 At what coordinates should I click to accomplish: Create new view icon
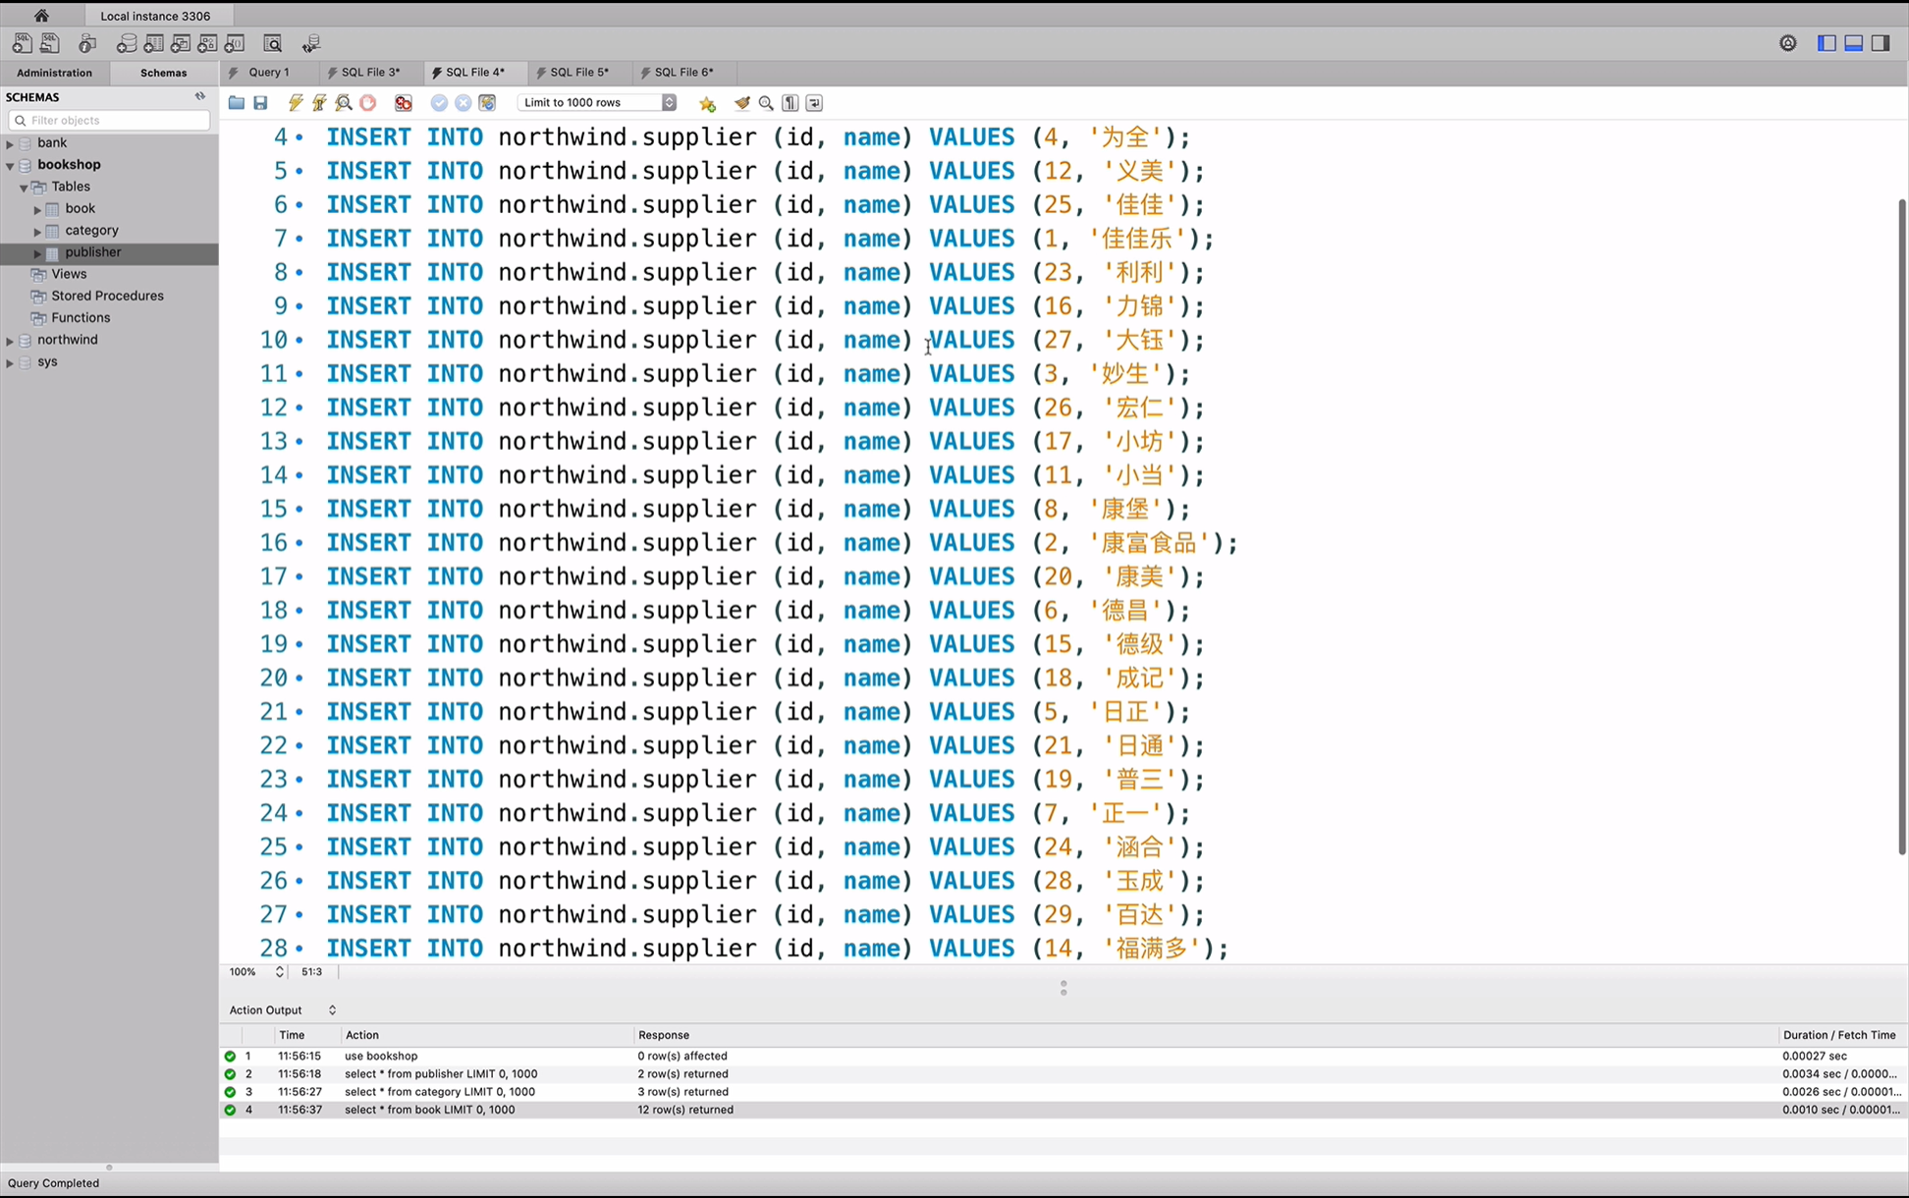click(181, 43)
